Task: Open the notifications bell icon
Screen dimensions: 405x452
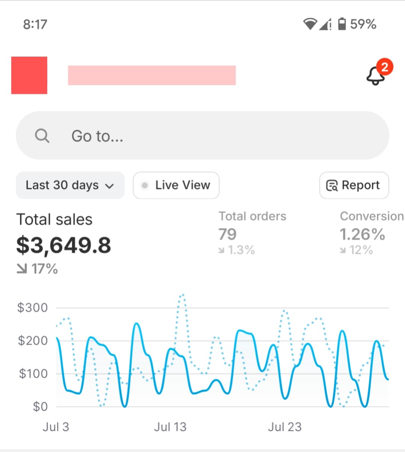Action: point(376,75)
